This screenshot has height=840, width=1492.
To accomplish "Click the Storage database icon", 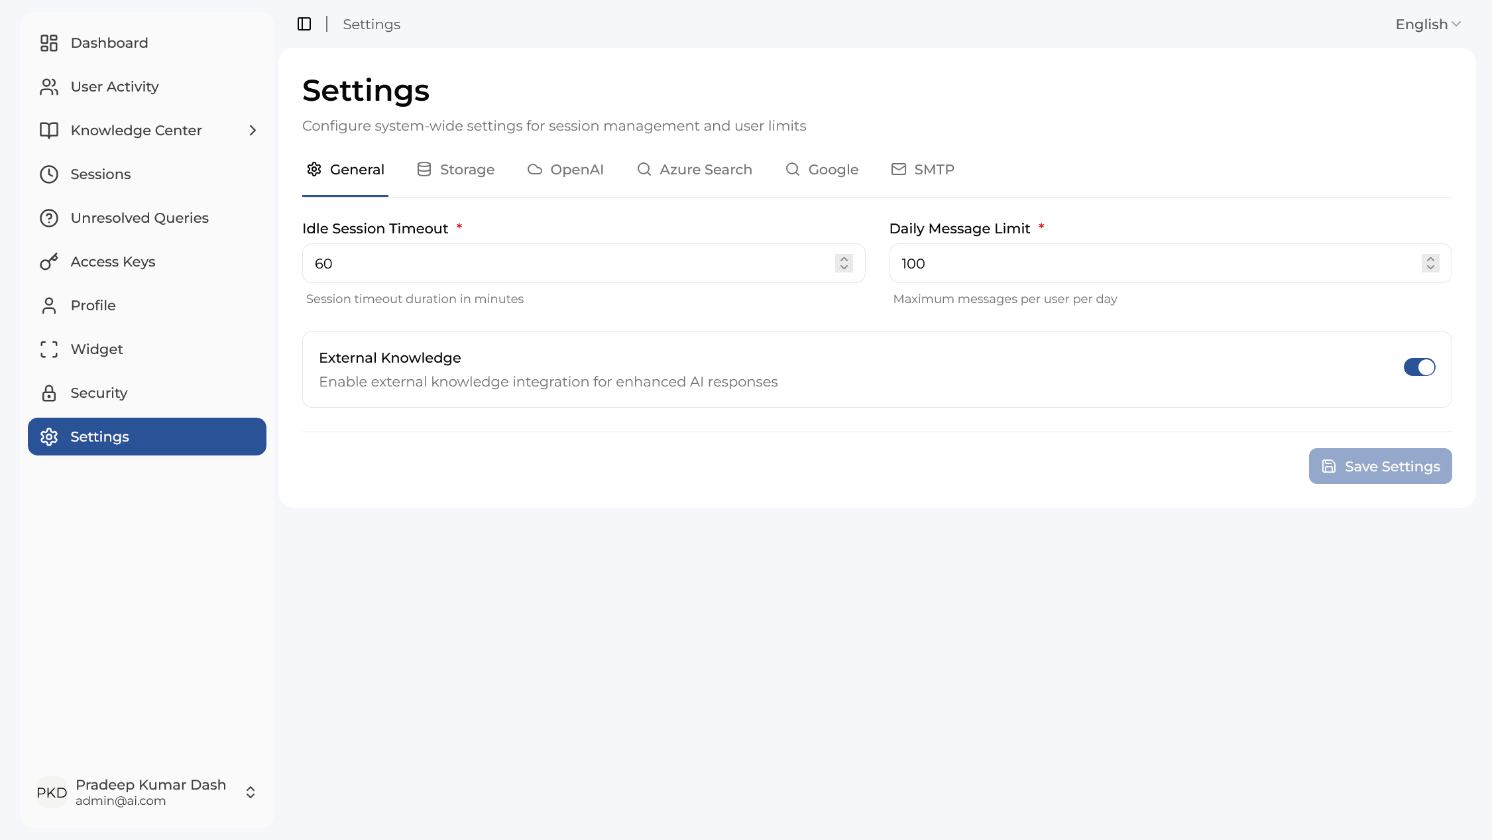I will 424,170.
